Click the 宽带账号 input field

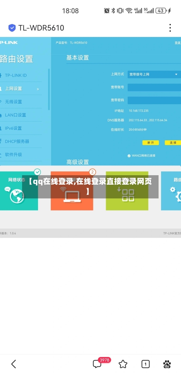point(154,87)
